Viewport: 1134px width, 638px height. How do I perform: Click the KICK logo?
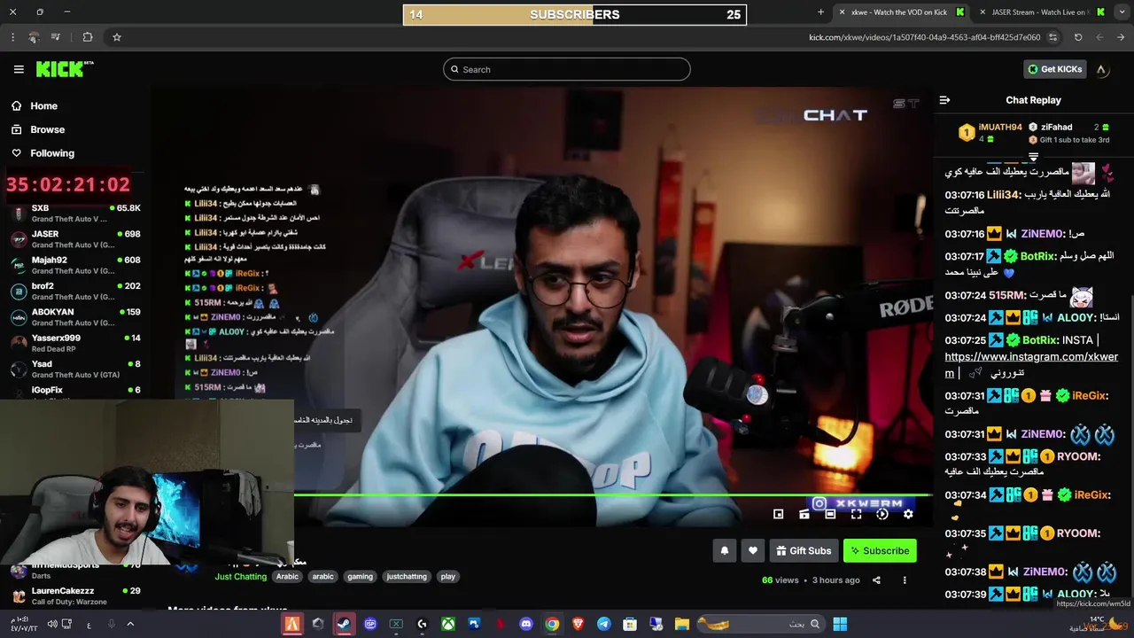click(65, 69)
